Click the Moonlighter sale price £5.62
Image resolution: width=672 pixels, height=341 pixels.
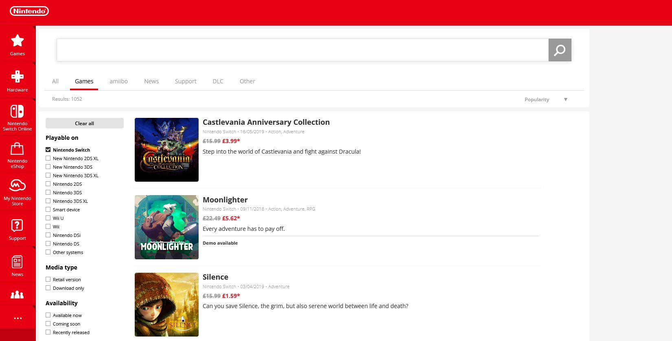(231, 218)
